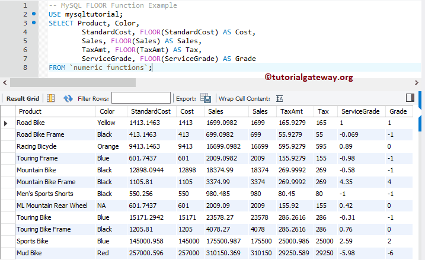Click the TaxAmt column header
This screenshot has width=425, height=260.
[x=292, y=111]
